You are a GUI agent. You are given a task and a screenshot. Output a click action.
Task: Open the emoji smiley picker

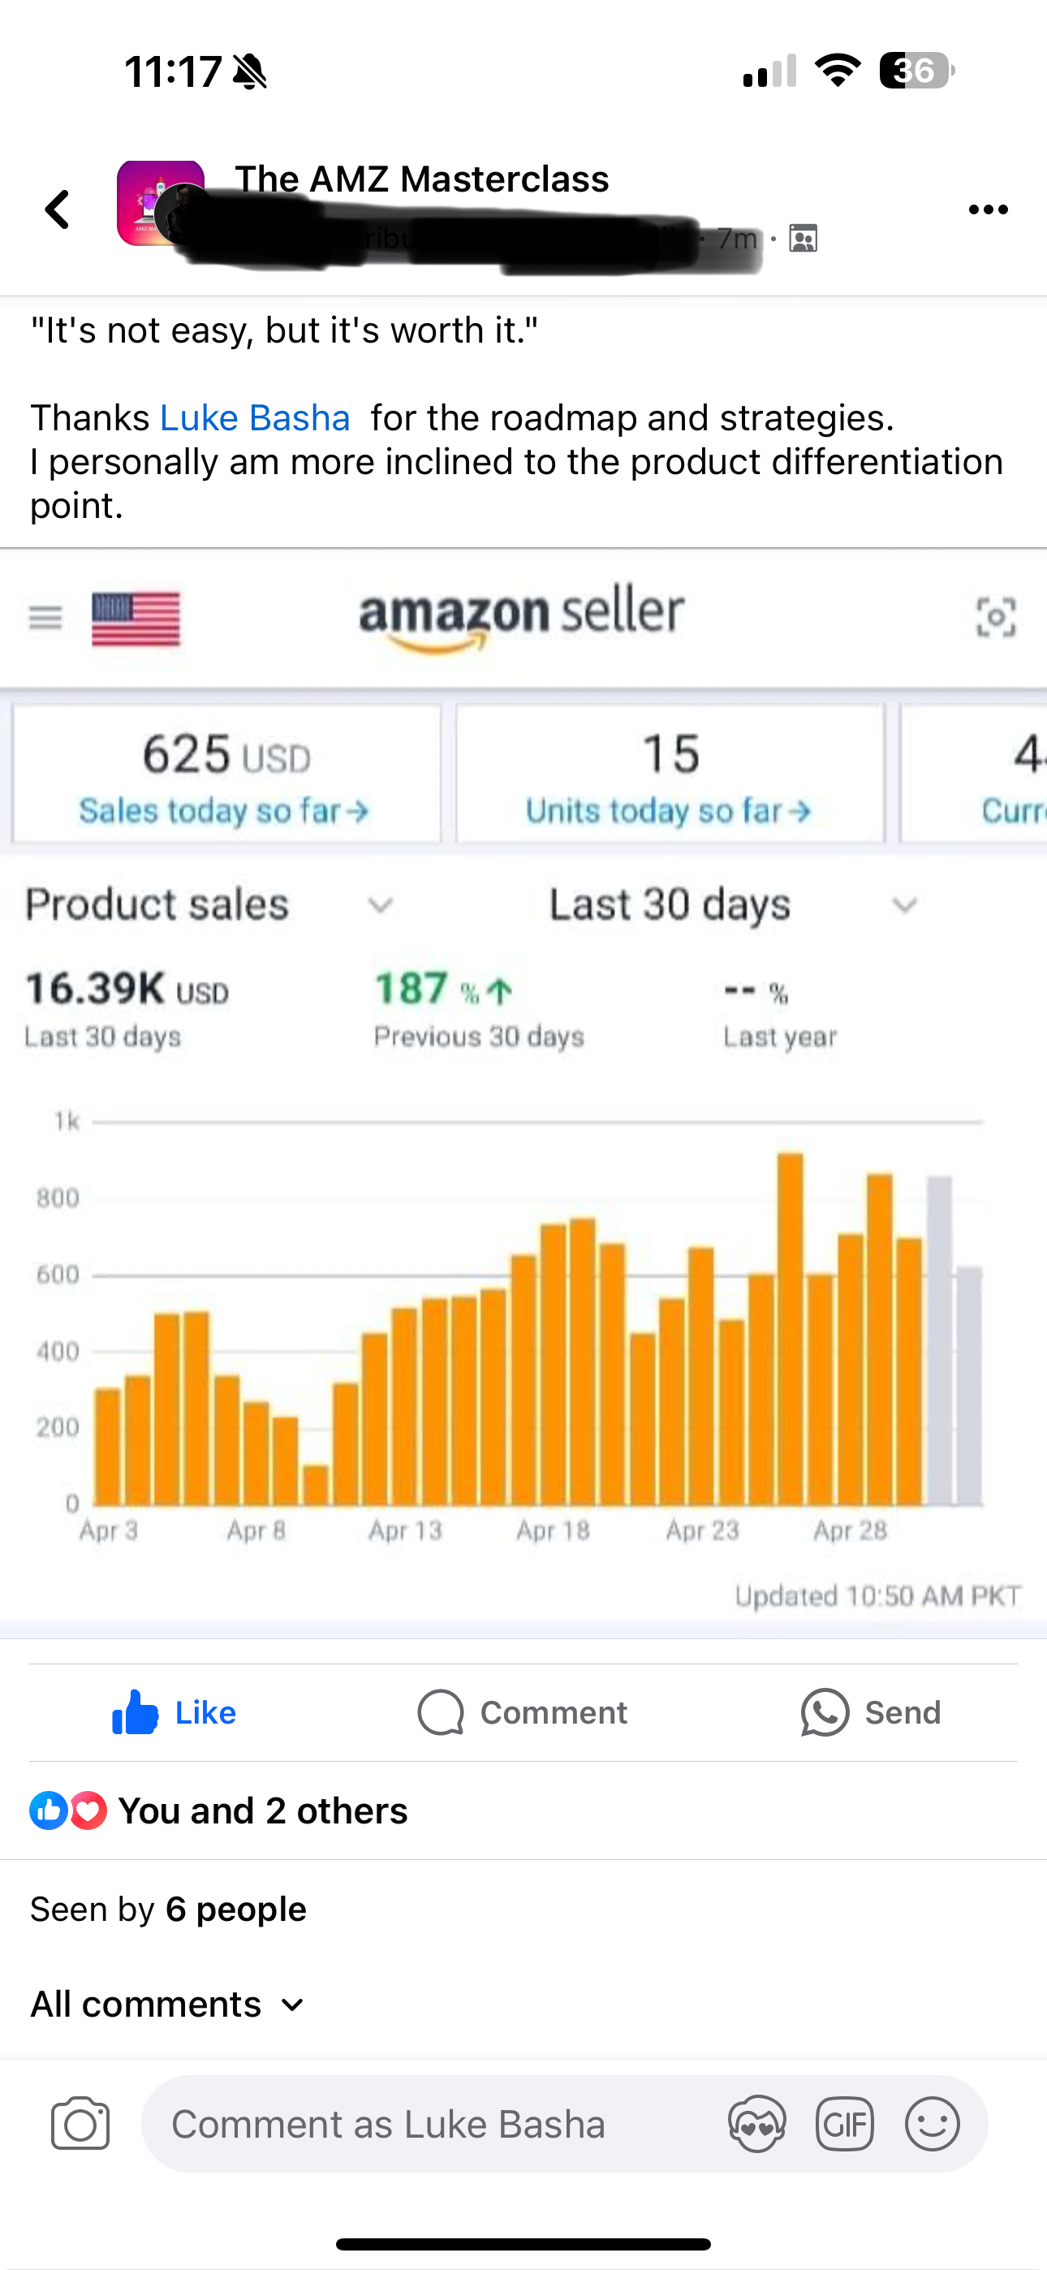point(932,2124)
